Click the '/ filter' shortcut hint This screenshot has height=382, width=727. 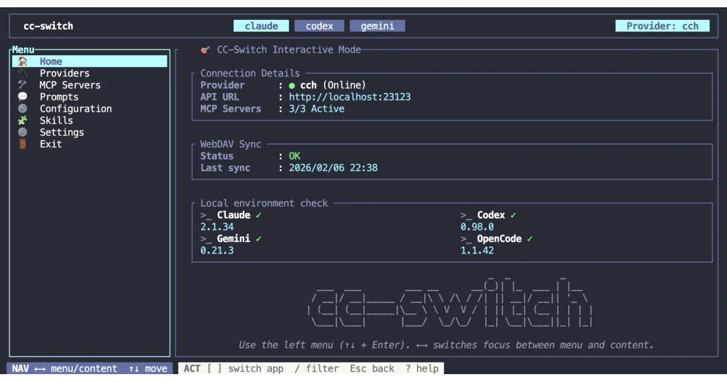[316, 369]
